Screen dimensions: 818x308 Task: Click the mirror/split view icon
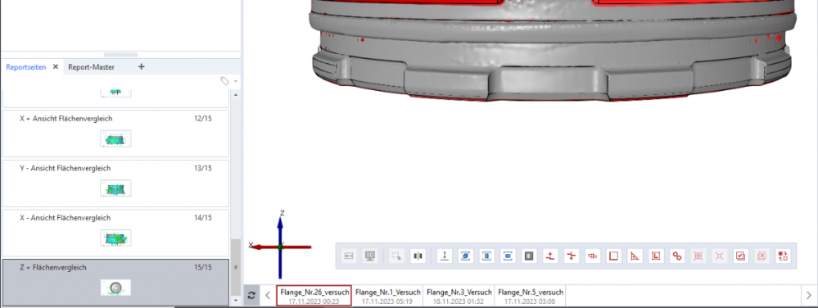(x=418, y=256)
